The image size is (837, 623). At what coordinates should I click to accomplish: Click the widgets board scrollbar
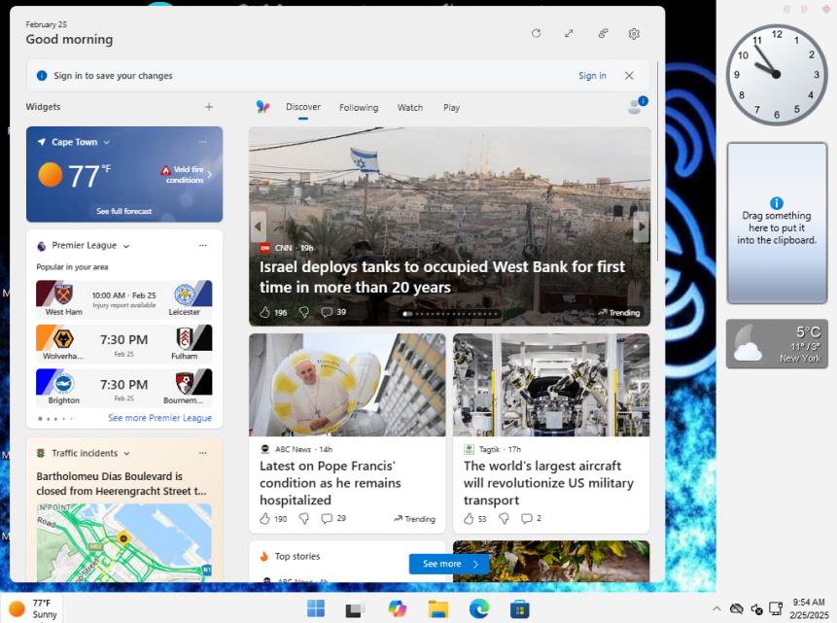[x=657, y=161]
